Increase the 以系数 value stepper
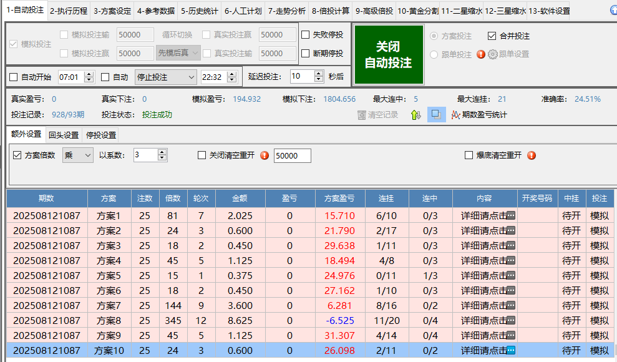The image size is (617, 362). pyautogui.click(x=162, y=152)
